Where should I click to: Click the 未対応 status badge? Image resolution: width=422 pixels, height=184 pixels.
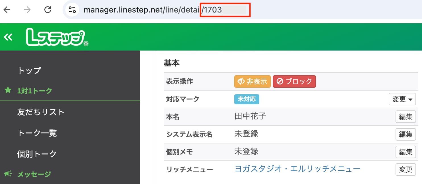point(247,99)
